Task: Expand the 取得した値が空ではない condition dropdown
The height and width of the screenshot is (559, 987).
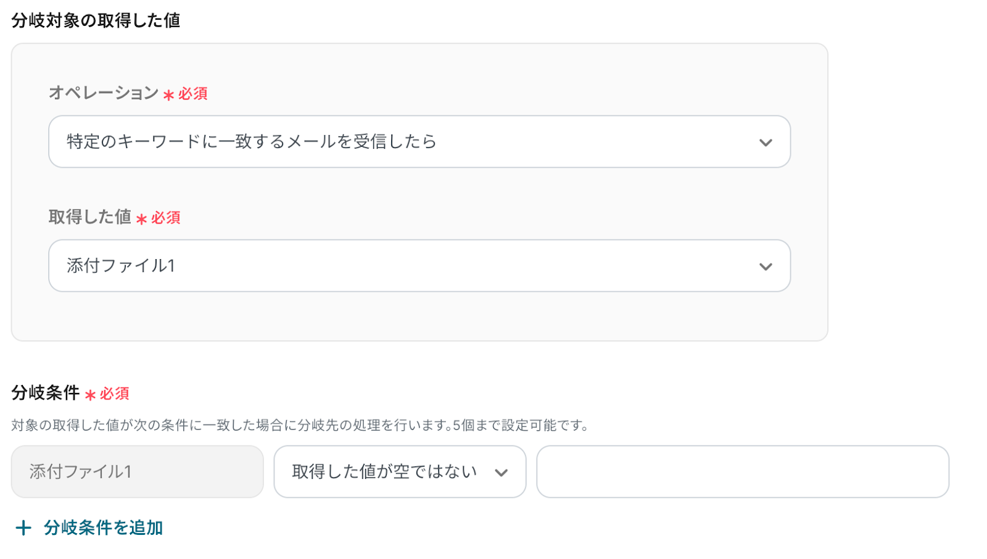Action: (399, 472)
